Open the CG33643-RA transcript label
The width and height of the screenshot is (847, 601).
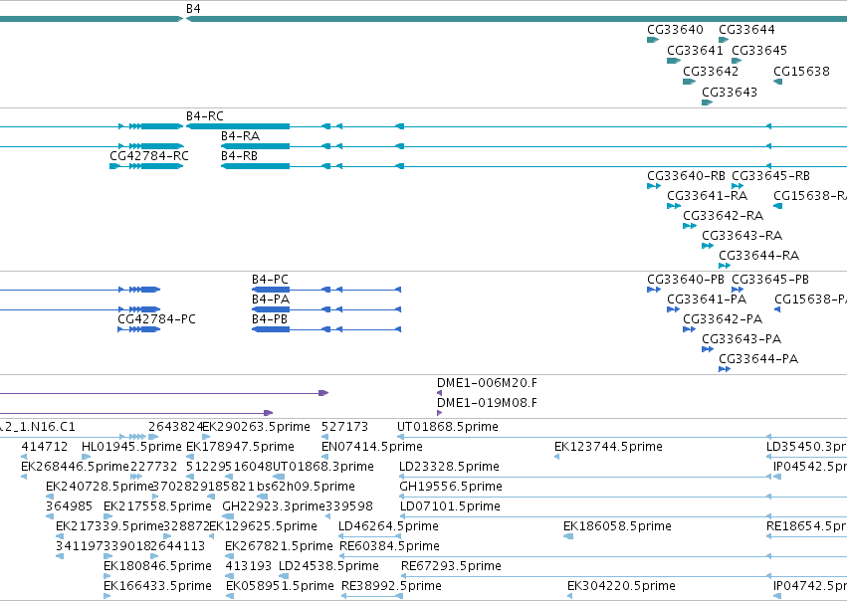[741, 236]
